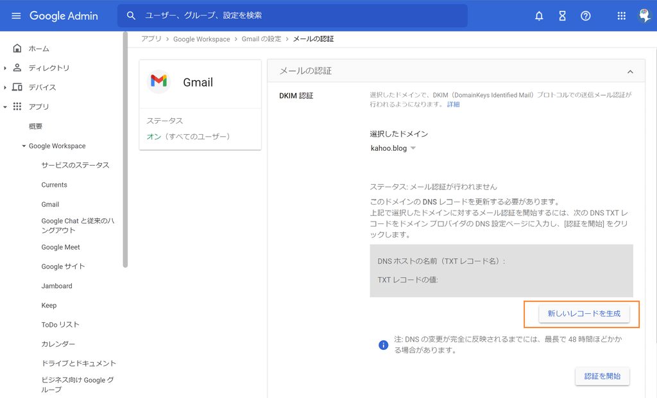Open the kahoo.blog domain dropdown
The image size is (657, 398).
point(393,148)
